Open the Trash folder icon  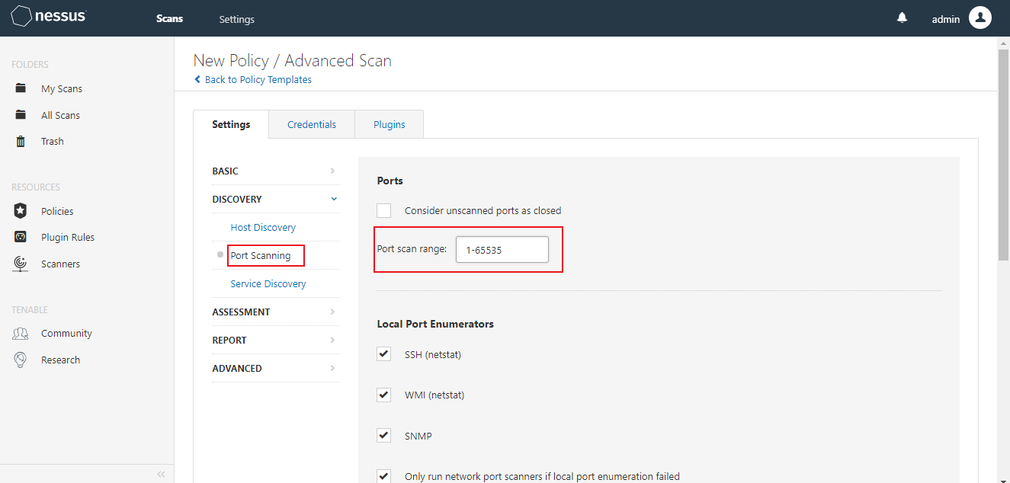click(x=21, y=142)
